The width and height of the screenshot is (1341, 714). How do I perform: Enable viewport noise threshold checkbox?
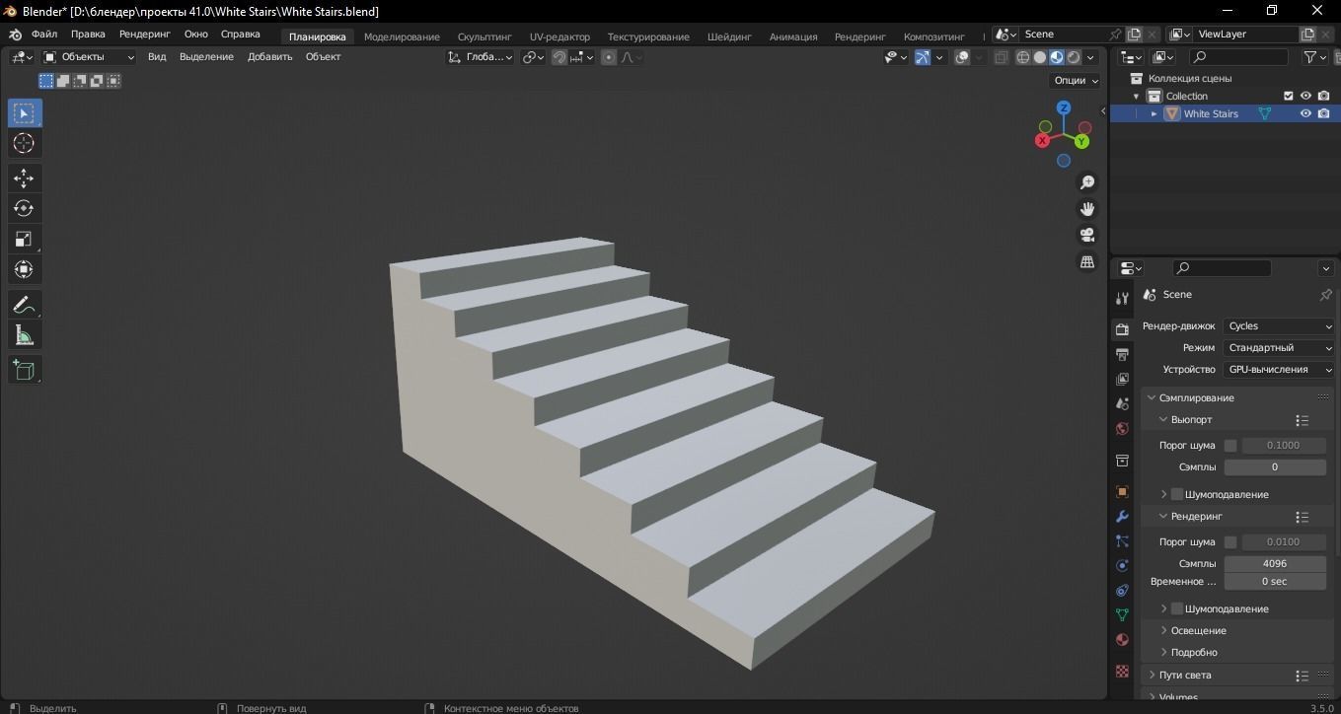coord(1230,446)
